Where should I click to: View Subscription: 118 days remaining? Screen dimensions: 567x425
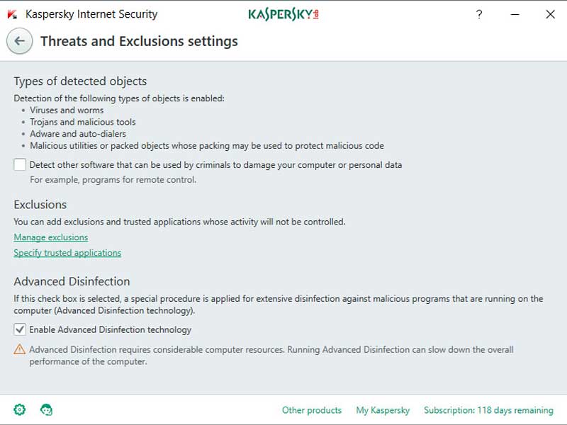[488, 410]
